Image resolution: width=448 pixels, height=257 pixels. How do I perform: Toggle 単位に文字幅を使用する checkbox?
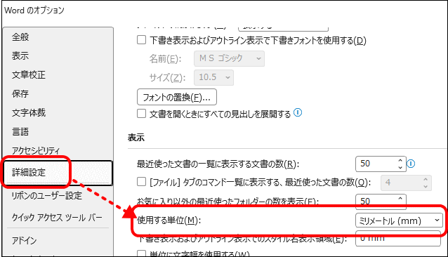tap(141, 254)
